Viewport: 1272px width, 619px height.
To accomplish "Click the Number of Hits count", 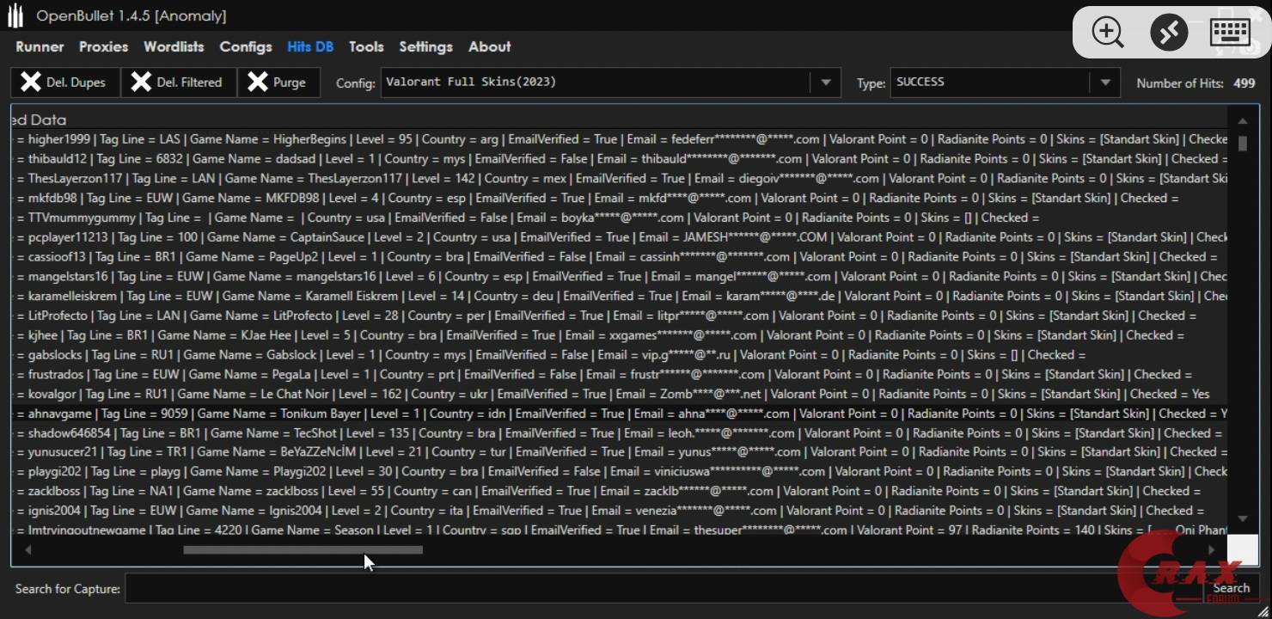I will (x=1244, y=83).
